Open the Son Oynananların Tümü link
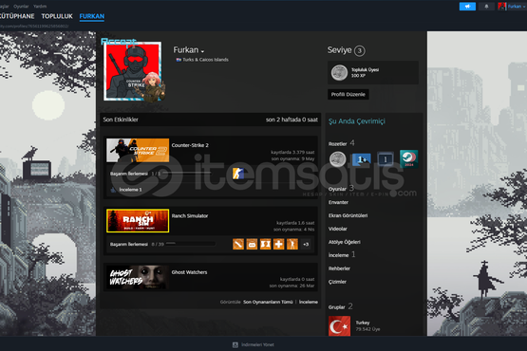 click(x=268, y=302)
